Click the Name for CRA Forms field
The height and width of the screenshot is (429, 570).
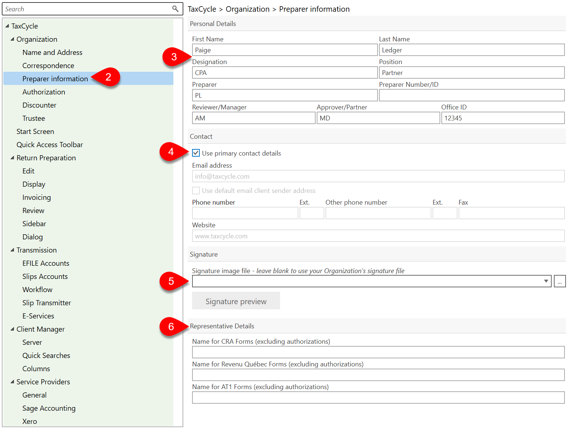click(378, 352)
